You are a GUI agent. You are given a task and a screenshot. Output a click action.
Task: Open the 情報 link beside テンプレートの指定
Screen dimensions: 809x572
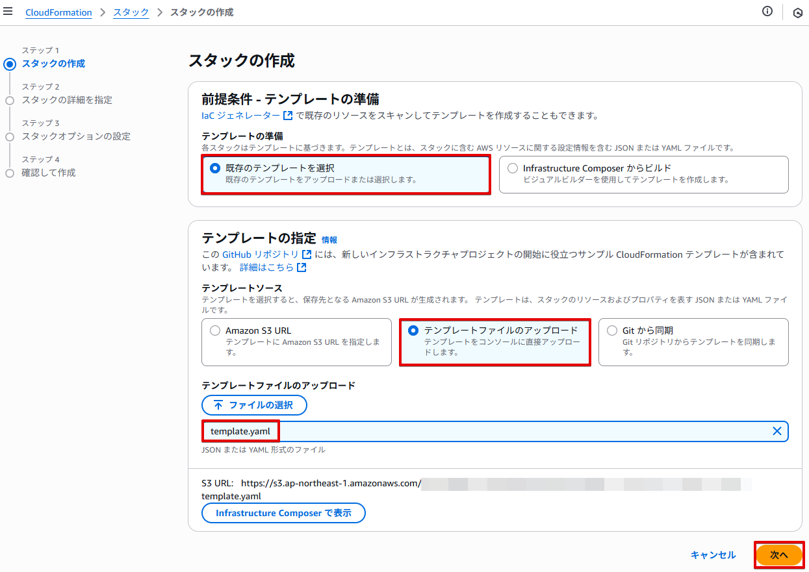pyautogui.click(x=329, y=240)
